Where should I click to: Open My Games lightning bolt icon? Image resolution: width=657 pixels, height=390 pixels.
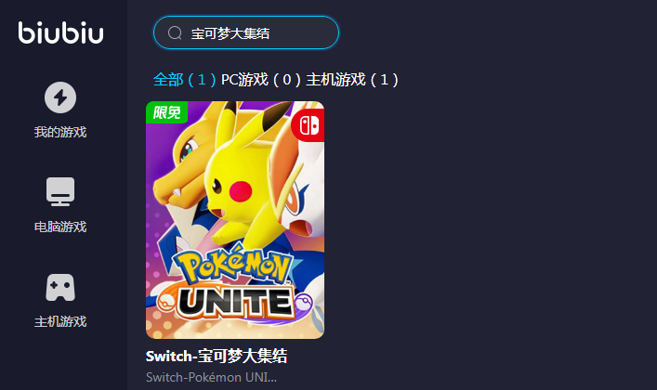click(x=60, y=97)
